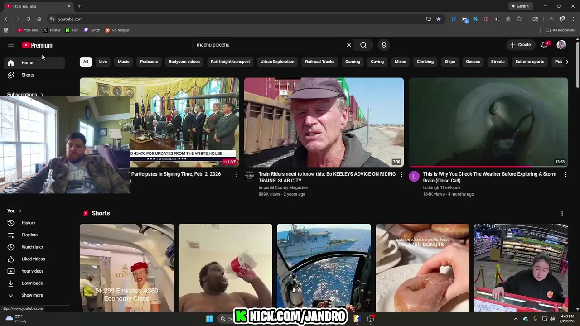Select the Climbing filter chip
The height and width of the screenshot is (326, 580).
(425, 62)
